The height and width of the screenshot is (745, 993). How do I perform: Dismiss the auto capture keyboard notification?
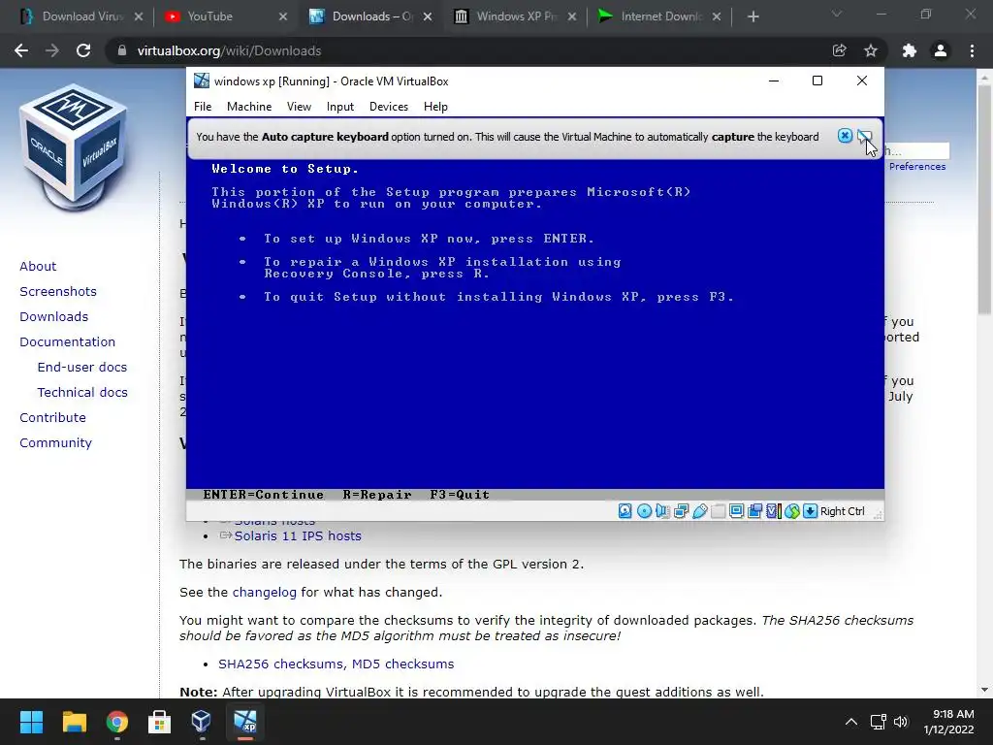(x=845, y=136)
